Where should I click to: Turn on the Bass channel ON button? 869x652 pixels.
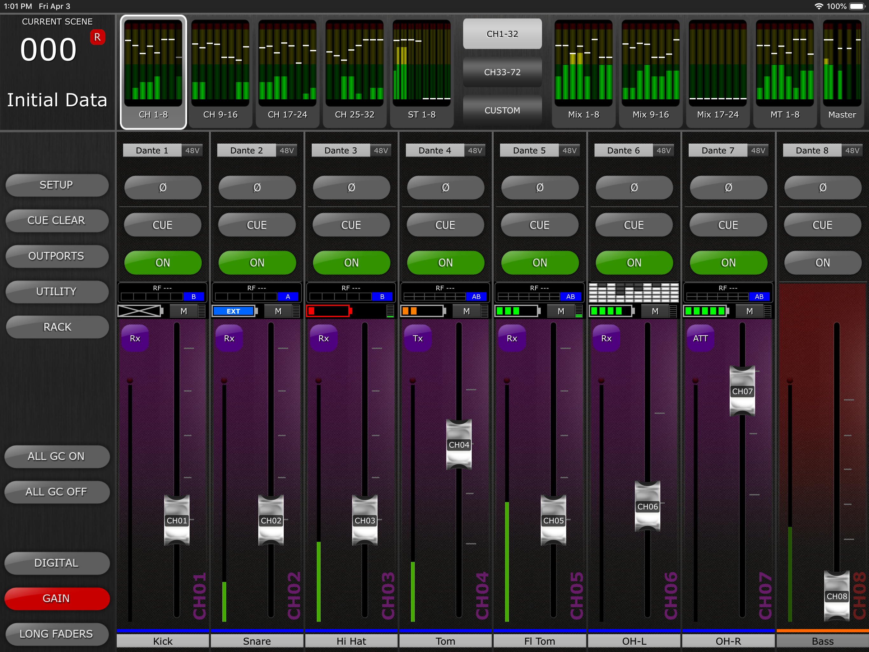822,263
